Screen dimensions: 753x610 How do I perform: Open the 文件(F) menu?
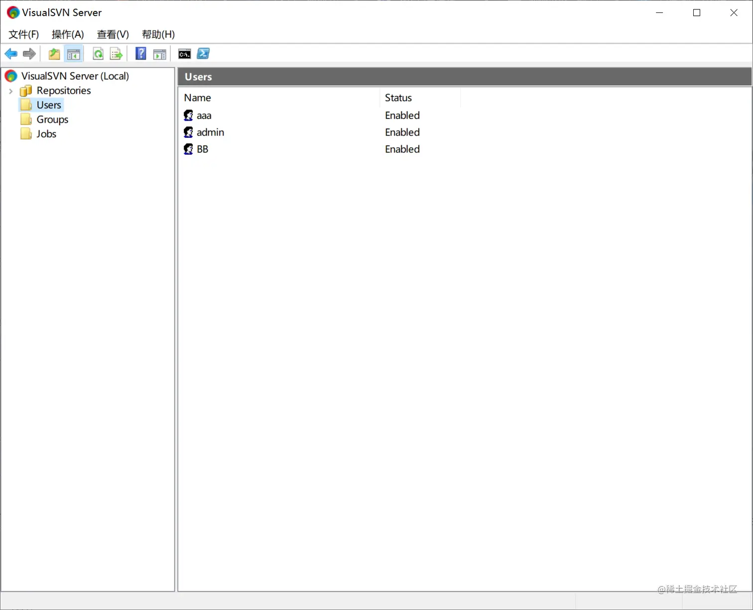(23, 34)
